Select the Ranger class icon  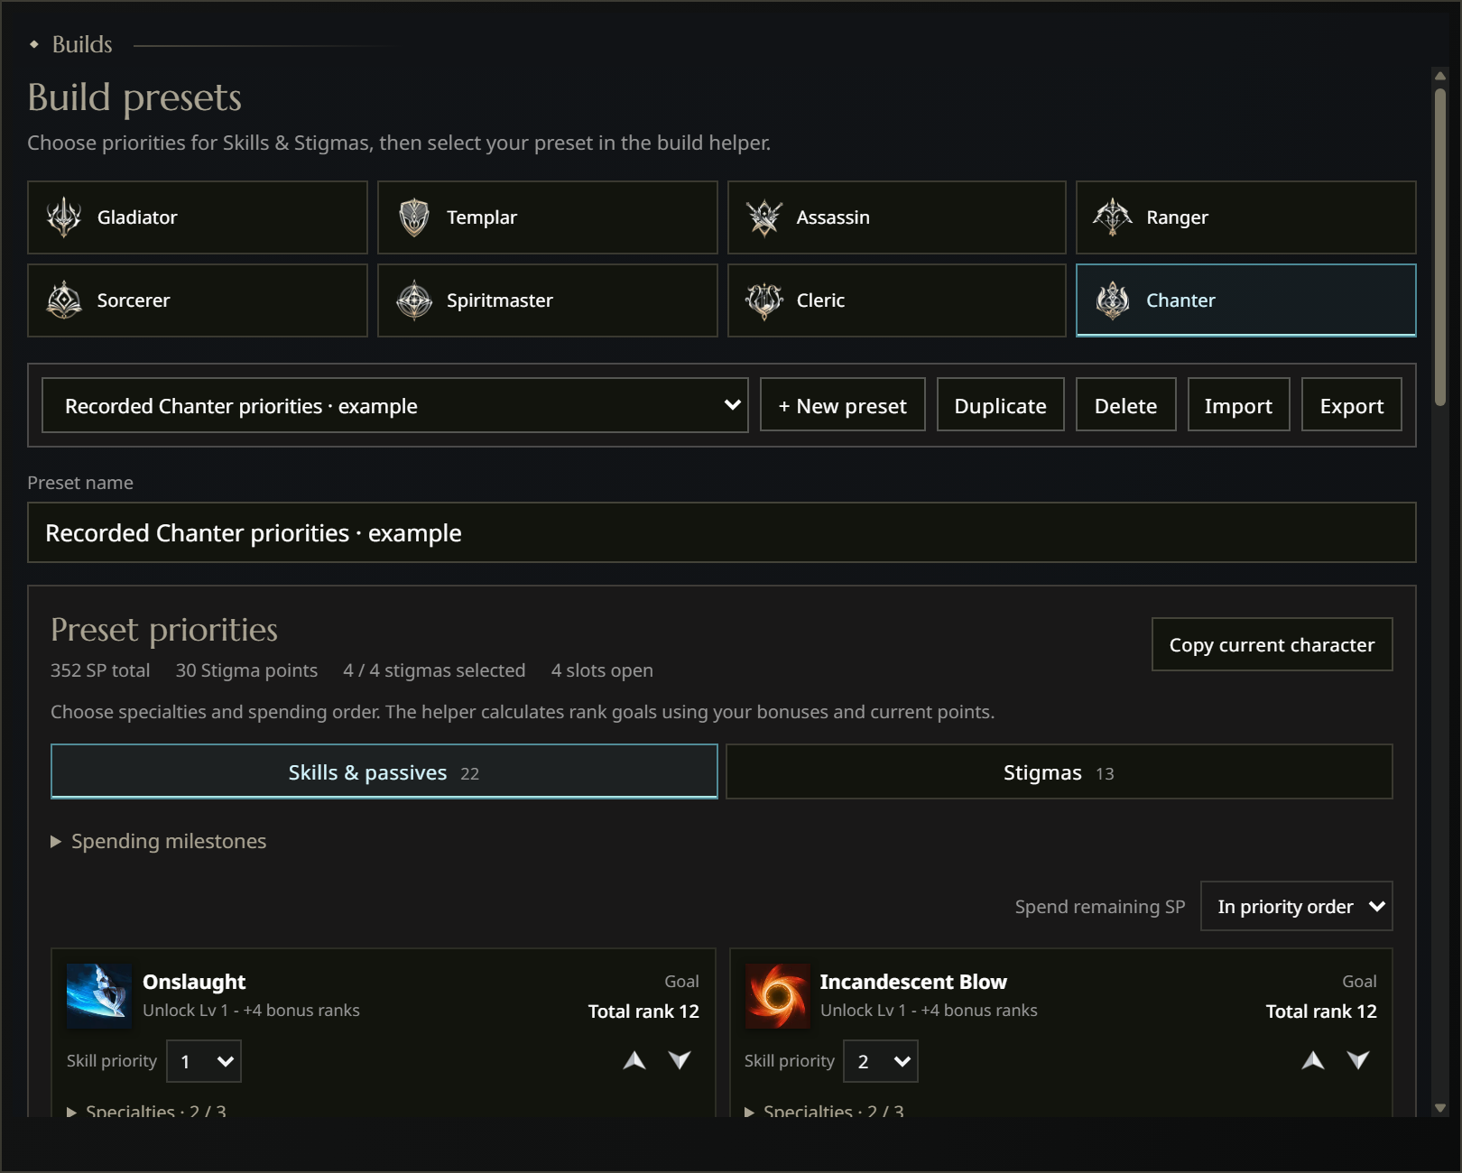pyautogui.click(x=1113, y=217)
